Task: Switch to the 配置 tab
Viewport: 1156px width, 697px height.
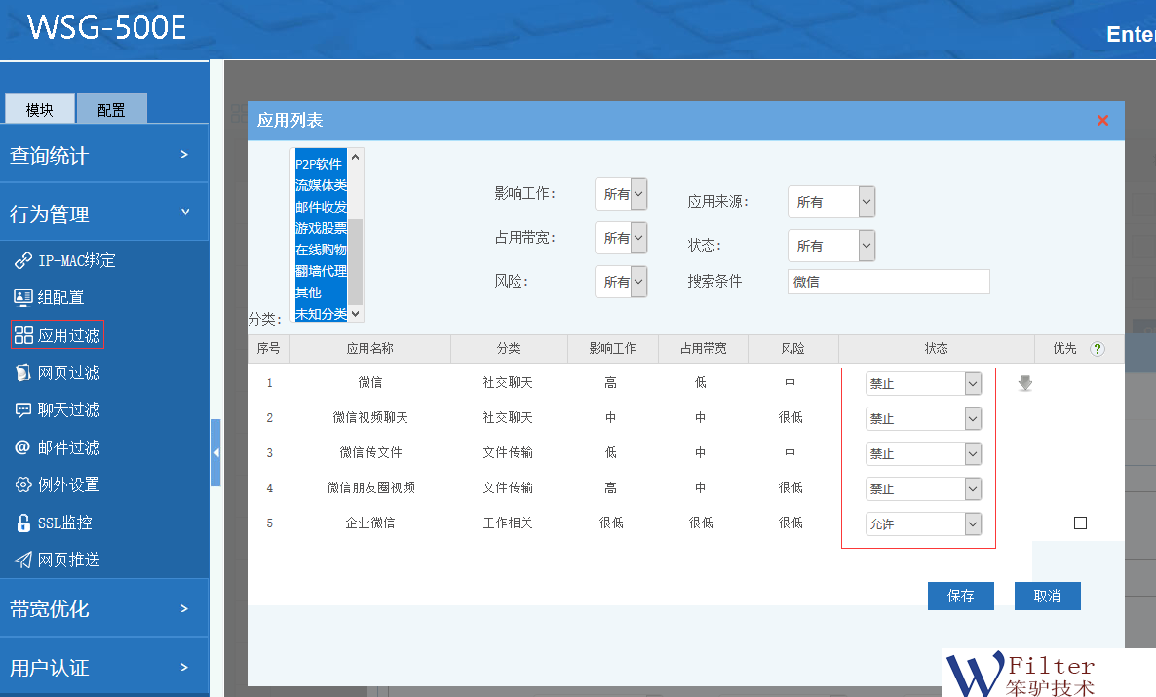Action: pyautogui.click(x=111, y=109)
